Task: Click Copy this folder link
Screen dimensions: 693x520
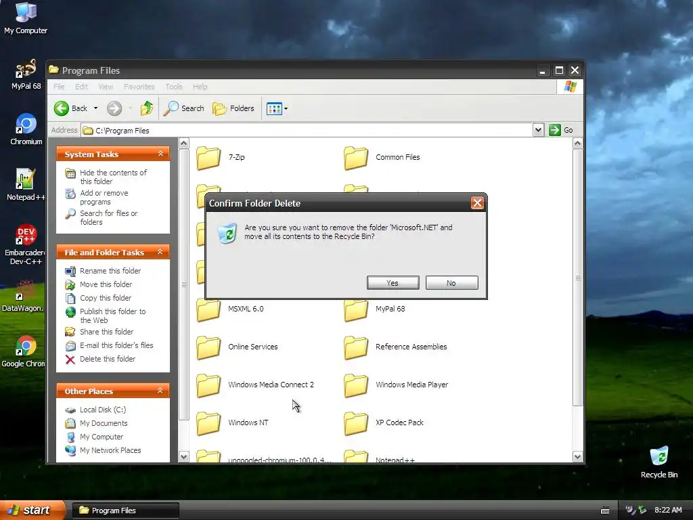Action: tap(105, 298)
